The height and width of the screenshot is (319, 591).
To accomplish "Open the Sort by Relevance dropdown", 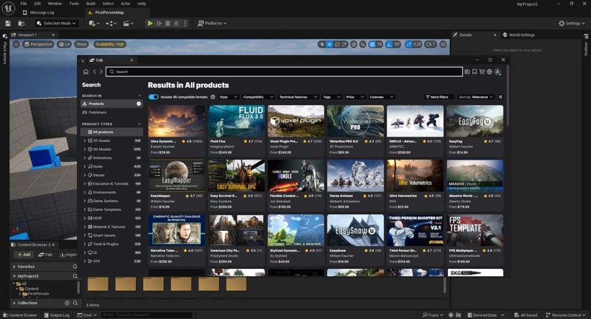I will pyautogui.click(x=476, y=97).
